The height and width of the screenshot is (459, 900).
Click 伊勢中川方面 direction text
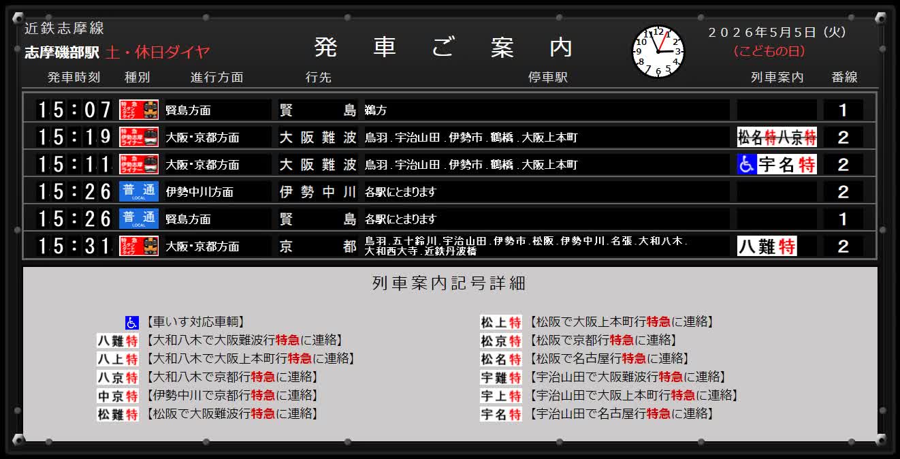(199, 192)
